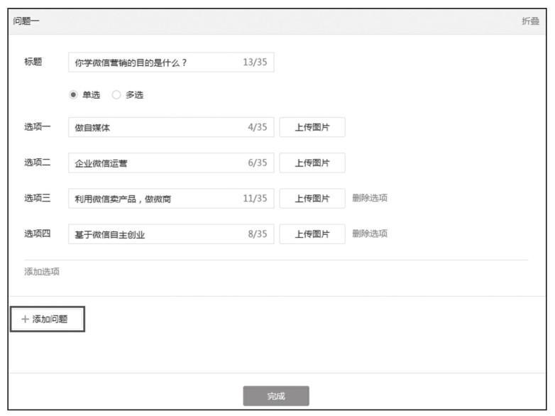Click the 问题一 header text
The width and height of the screenshot is (555, 416).
tap(26, 21)
